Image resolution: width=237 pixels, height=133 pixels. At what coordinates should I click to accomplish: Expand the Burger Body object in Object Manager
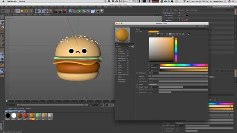pyautogui.click(x=164, y=13)
